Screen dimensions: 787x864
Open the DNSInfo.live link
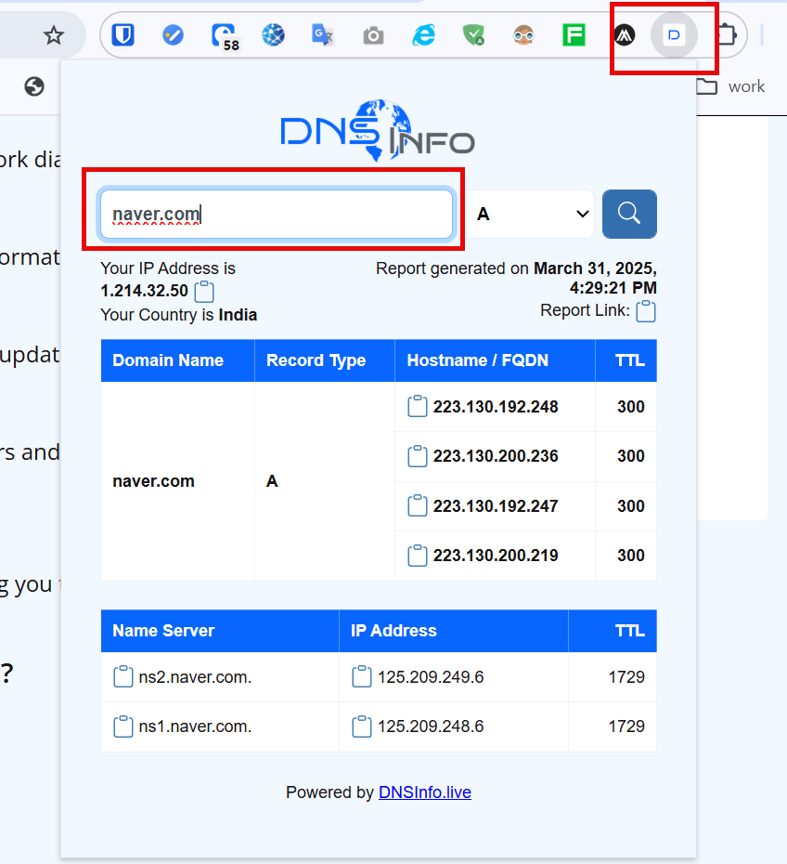(x=425, y=792)
